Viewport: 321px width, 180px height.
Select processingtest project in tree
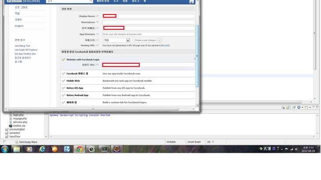17,130
